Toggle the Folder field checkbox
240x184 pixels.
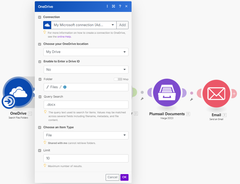pyautogui.click(x=40, y=79)
